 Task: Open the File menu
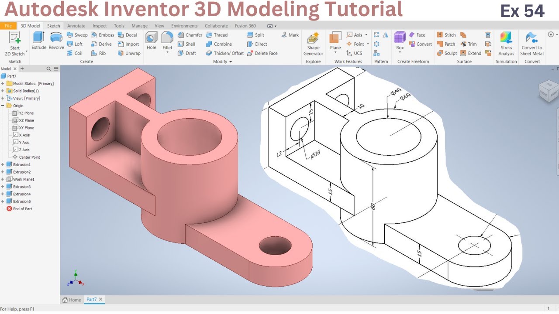[8, 26]
